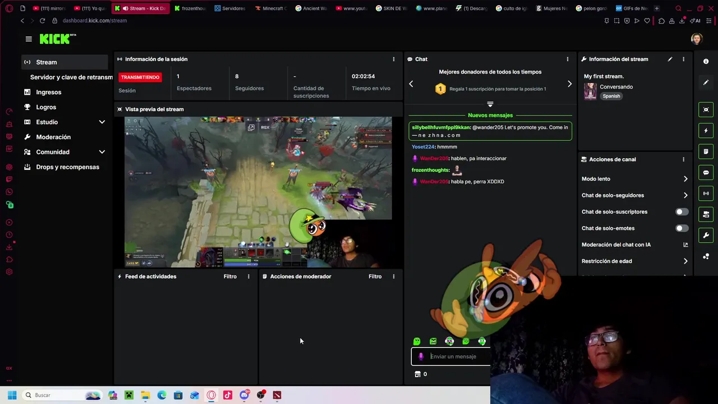718x404 pixels.
Task: Expand the Comunidad sidebar section
Action: coord(102,152)
